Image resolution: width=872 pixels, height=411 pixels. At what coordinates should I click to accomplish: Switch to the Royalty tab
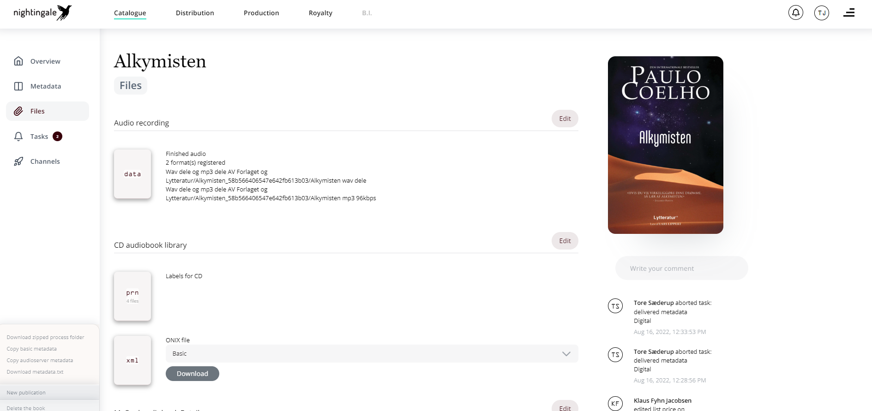tap(320, 13)
